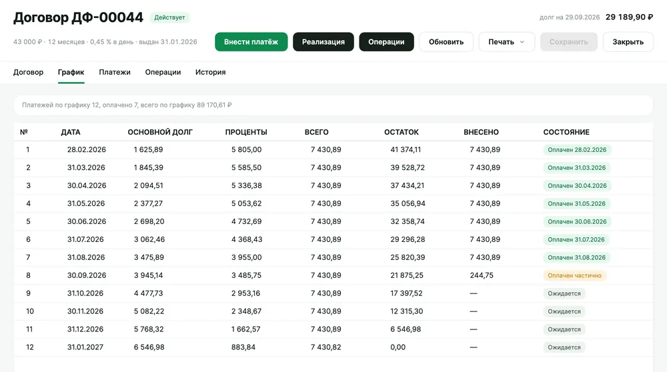Click the green Внести платёж button
The height and width of the screenshot is (372, 667).
coord(251,41)
